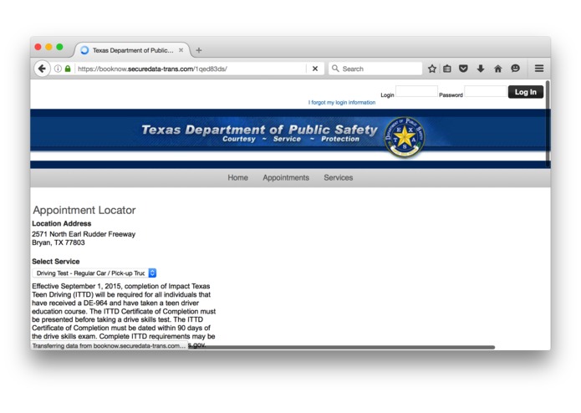Screen dimensions: 581x413
Task: Click the 'Appointment Locator' heading
Action: [x=84, y=210]
